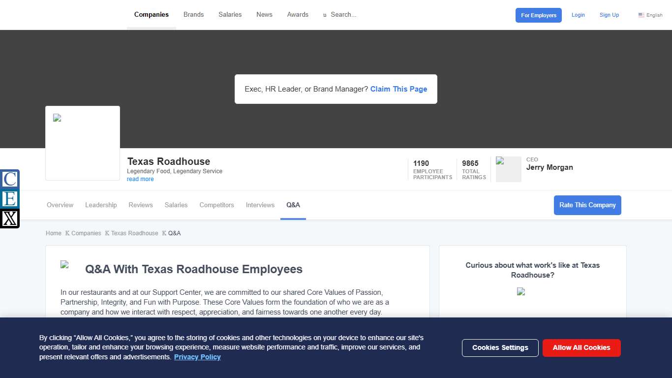Image resolution: width=672 pixels, height=378 pixels.
Task: Select the Interviews tab
Action: pos(260,205)
